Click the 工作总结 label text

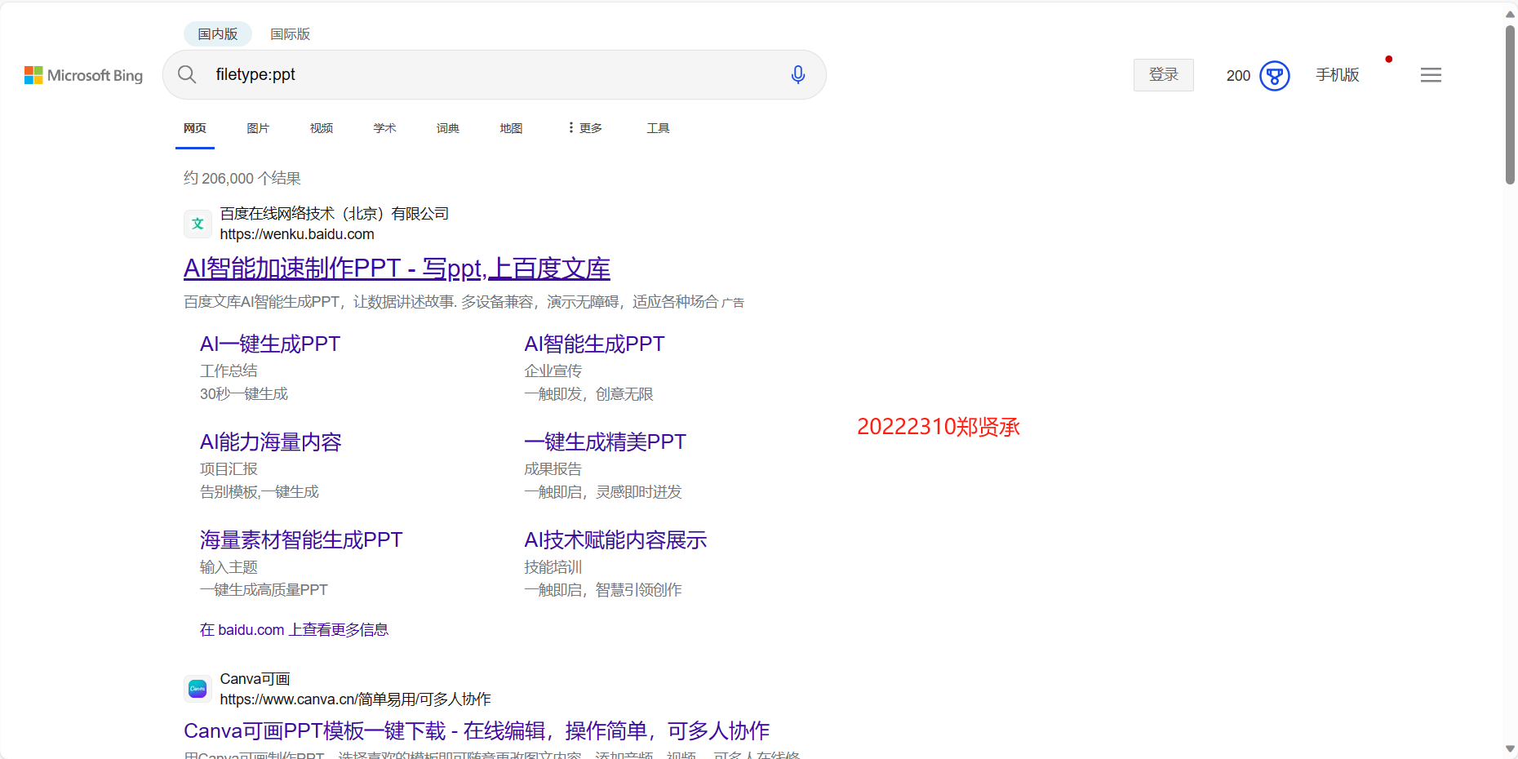coord(229,371)
